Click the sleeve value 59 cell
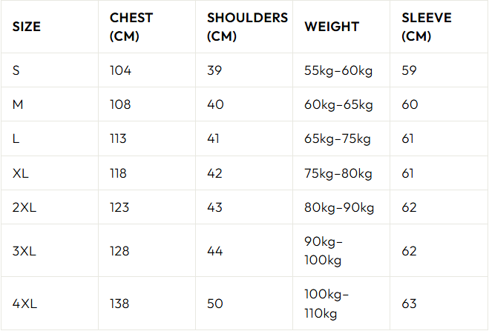This screenshot has height=331, width=489. 410,70
